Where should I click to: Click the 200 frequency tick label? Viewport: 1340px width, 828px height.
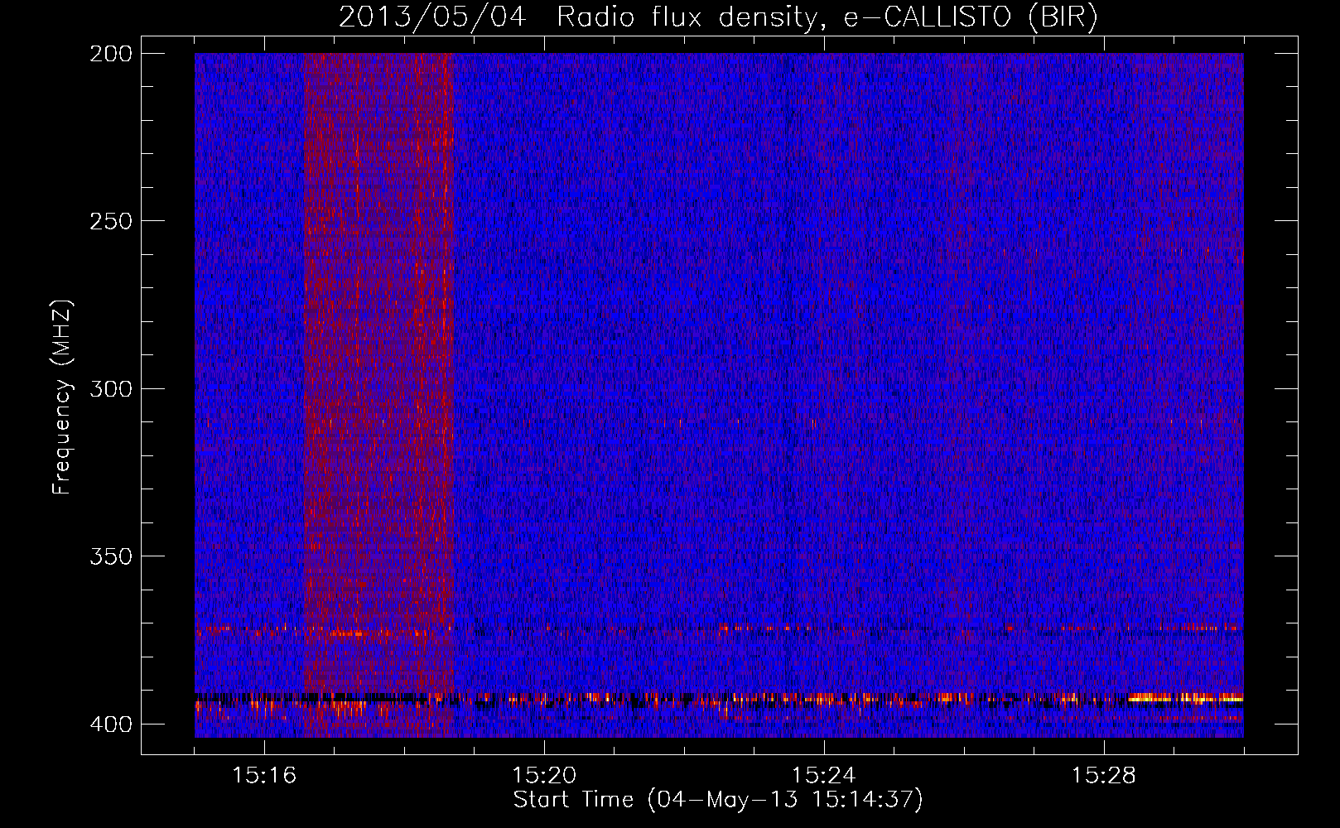pos(110,54)
